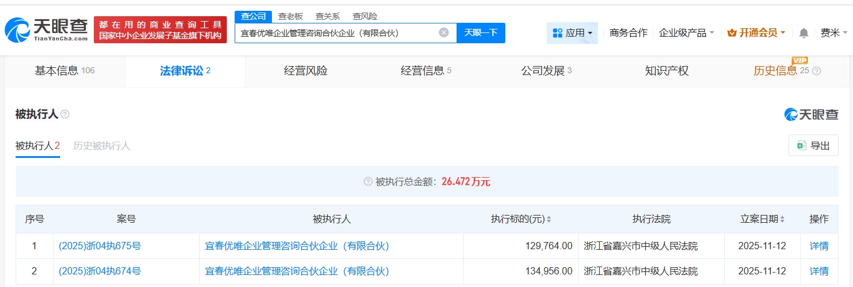Click the help icon next to 被执行人 heading
This screenshot has height=287, width=853.
coord(65,114)
